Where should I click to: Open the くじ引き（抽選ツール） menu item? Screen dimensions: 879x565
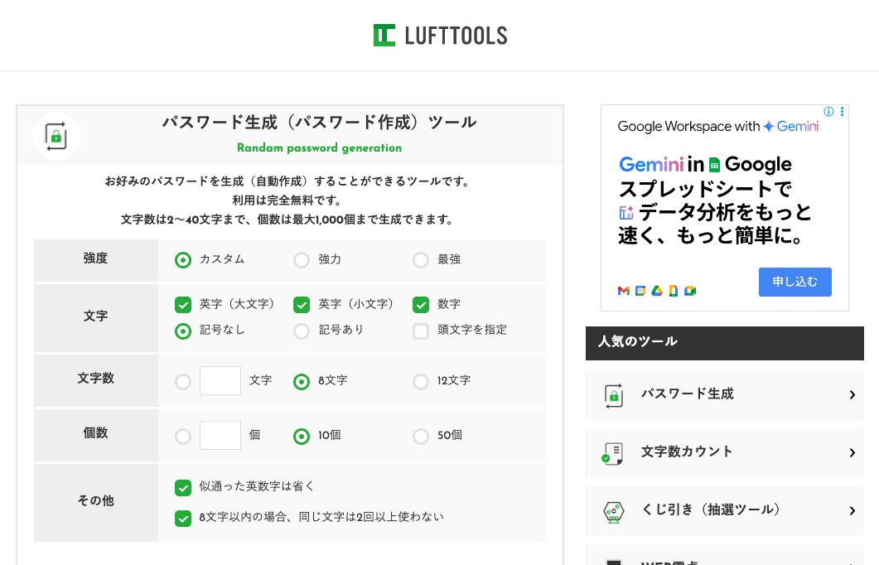[x=711, y=510]
